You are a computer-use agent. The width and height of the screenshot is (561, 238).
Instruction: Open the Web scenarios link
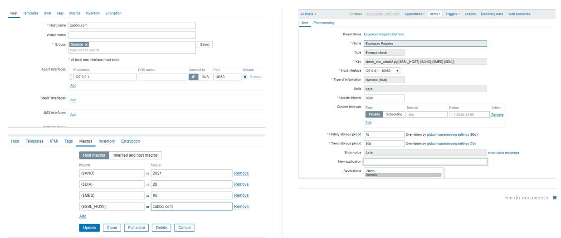[x=519, y=14]
